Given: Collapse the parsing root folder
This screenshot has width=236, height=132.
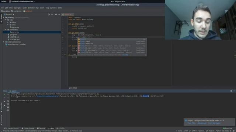Looking at the screenshot, I should pyautogui.click(x=4, y=17).
